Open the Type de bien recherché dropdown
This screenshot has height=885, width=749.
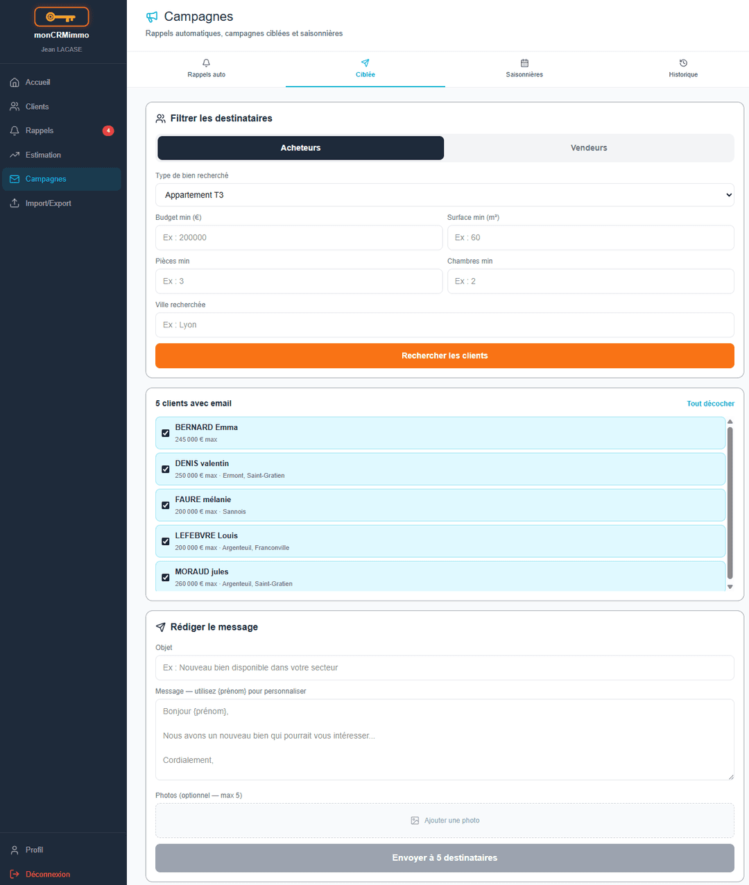click(x=445, y=195)
